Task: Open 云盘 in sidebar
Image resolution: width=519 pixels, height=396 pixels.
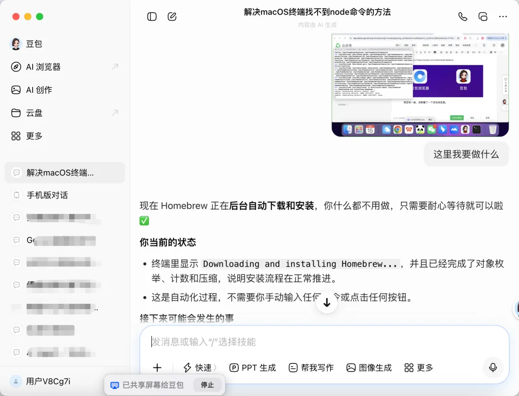Action: [34, 113]
